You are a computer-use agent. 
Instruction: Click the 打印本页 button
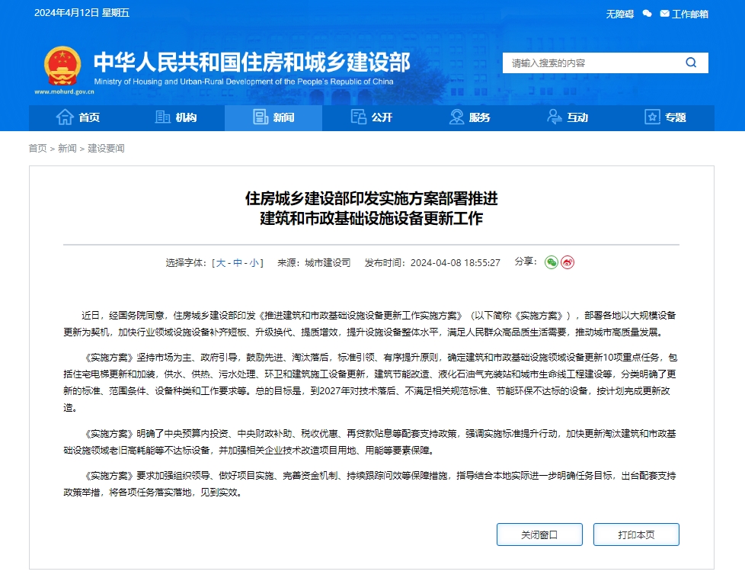tap(636, 535)
